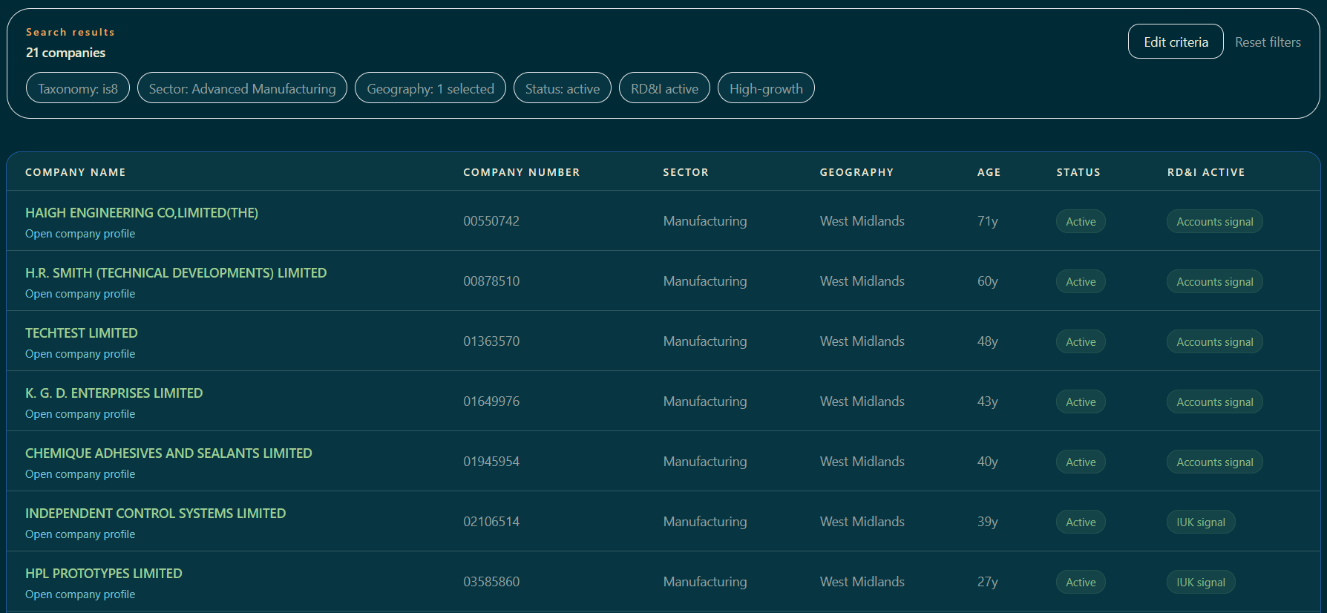
Task: Click the Status: active filter chip
Action: click(x=563, y=88)
